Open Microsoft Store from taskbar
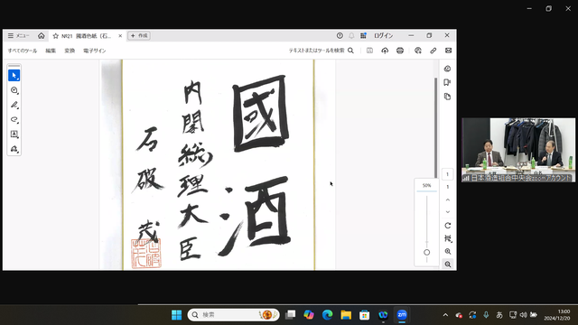The height and width of the screenshot is (325, 578). 365,315
